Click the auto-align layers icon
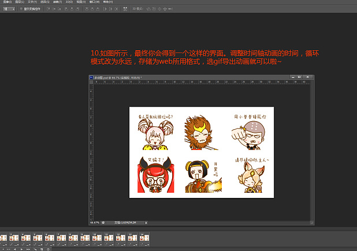The image size is (357, 251). [x=125, y=9]
